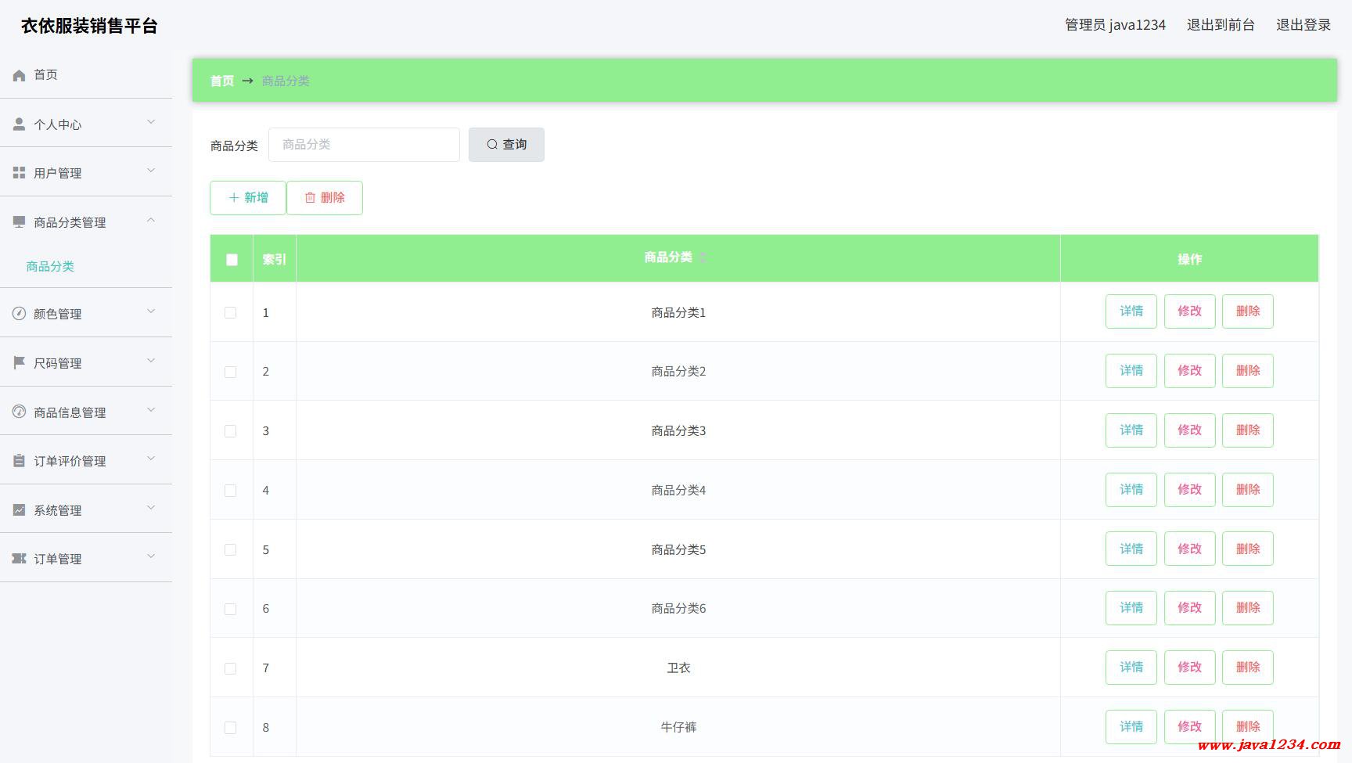The height and width of the screenshot is (763, 1352).
Task: Collapse the 商品分类管理 menu chevron
Action: pos(151,221)
